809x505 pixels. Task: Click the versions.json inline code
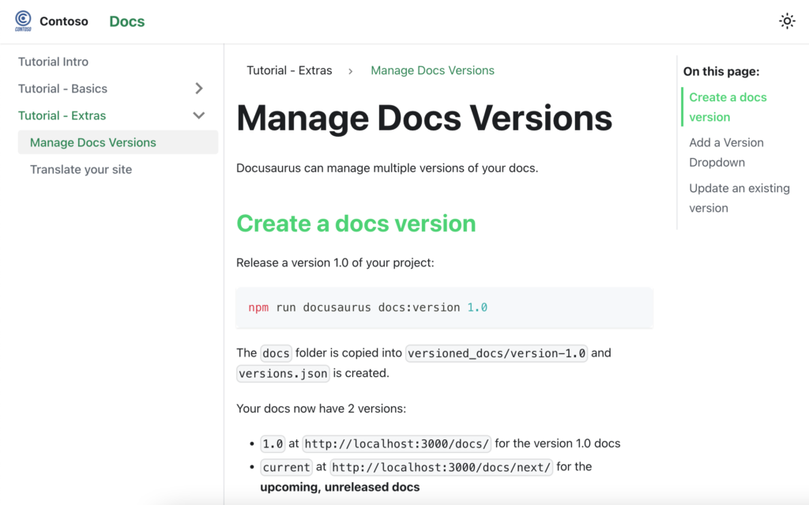click(283, 373)
